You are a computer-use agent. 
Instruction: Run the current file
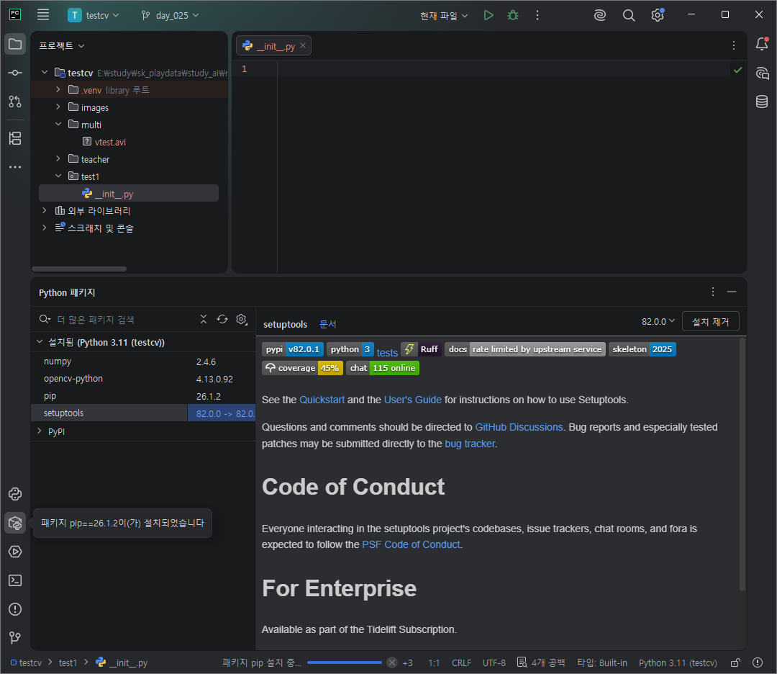pos(489,15)
